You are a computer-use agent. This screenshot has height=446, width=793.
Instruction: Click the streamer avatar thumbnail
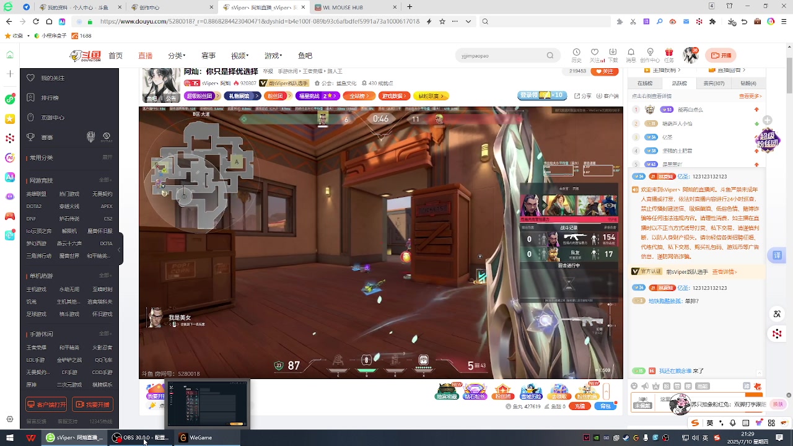(x=161, y=85)
